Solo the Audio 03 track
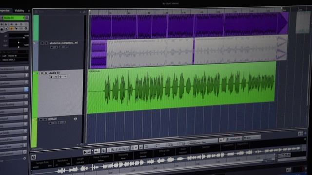This screenshot has height=175, width=312. (x=46, y=73)
